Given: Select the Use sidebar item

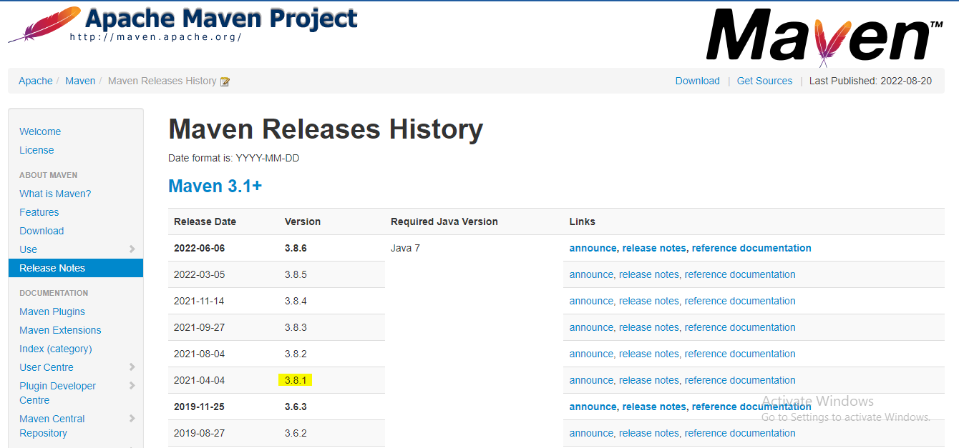Looking at the screenshot, I should (x=29, y=249).
